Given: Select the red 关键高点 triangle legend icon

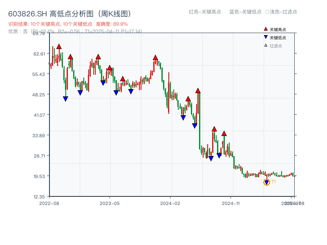Looking at the screenshot, I should pyautogui.click(x=265, y=29).
